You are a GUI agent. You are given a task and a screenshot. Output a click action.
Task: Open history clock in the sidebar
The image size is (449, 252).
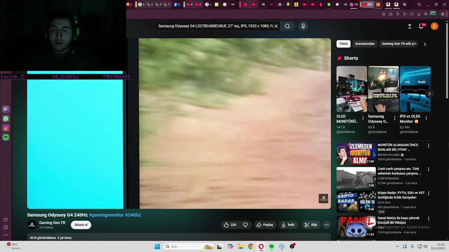tap(6, 227)
